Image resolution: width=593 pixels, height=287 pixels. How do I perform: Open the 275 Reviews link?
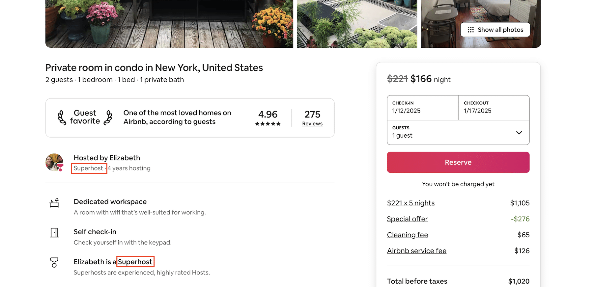coord(312,124)
